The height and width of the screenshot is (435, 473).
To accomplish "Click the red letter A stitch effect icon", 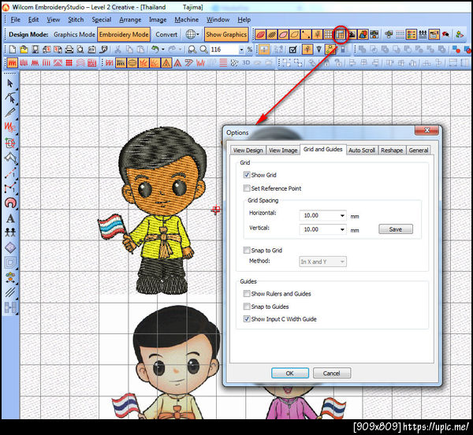I will pos(177,63).
